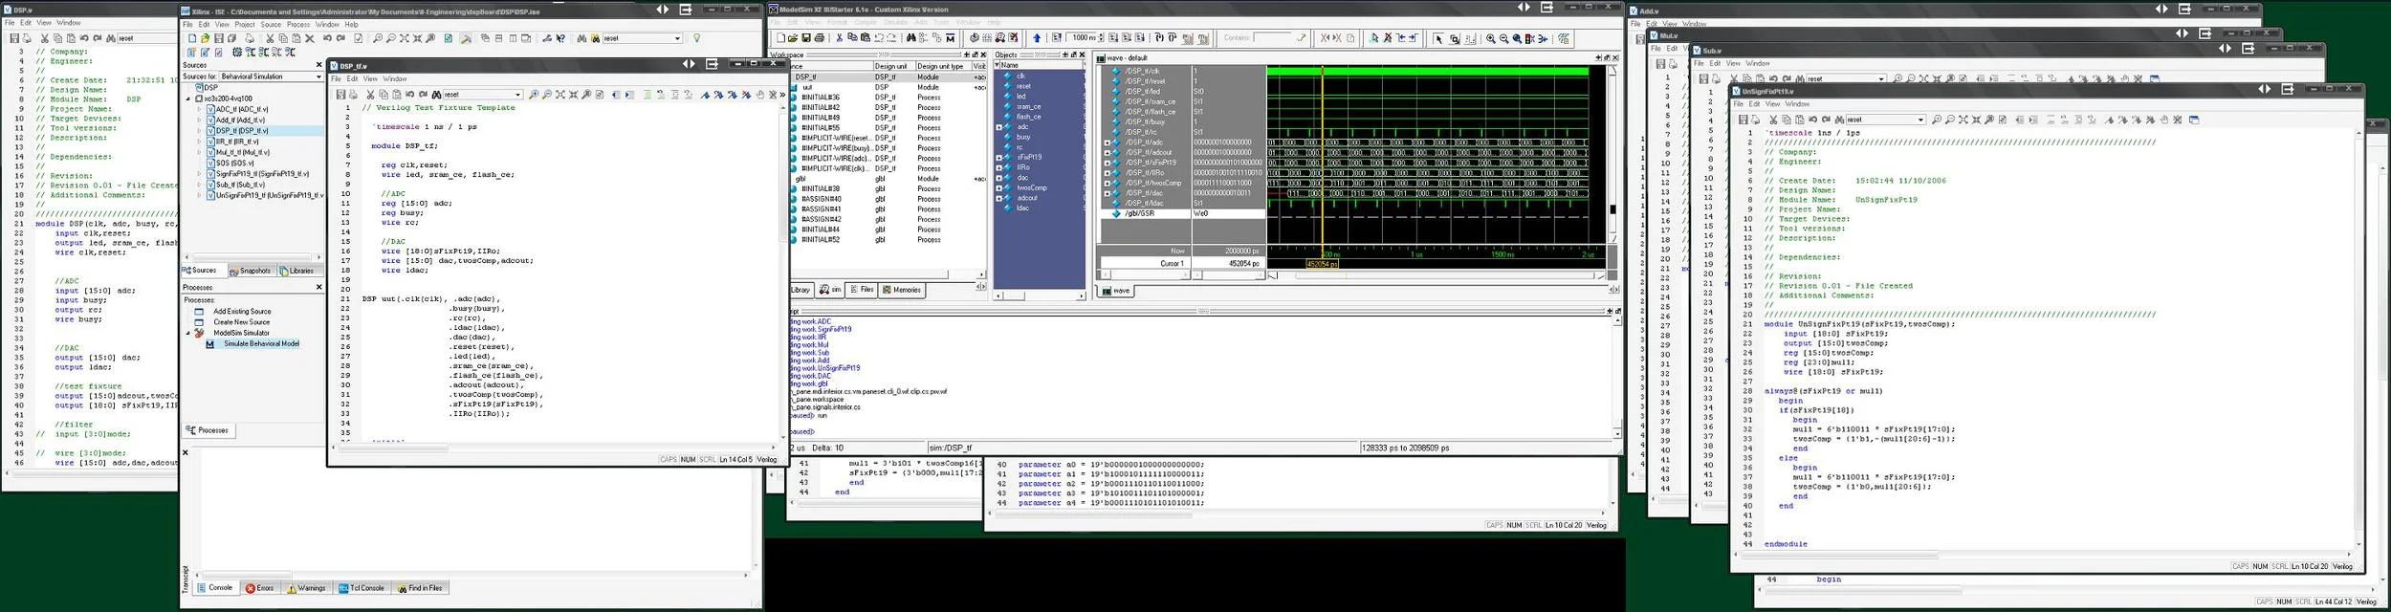Click the Print icon in ModelSim toolbar
The image size is (2391, 612).
[820, 38]
